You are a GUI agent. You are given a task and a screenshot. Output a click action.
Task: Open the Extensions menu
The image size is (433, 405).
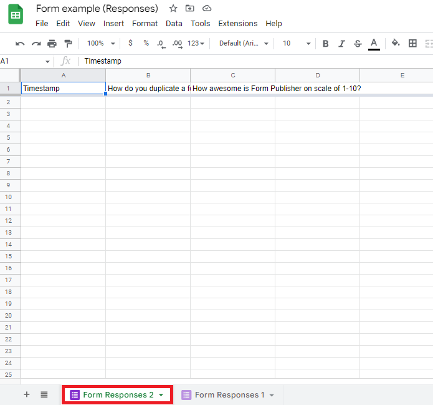(238, 24)
